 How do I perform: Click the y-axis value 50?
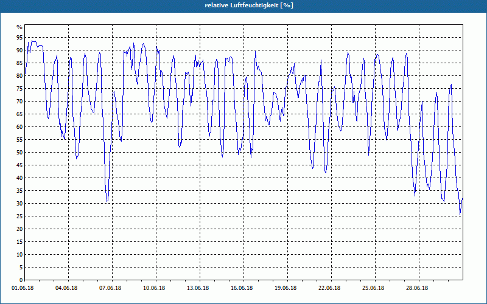pyautogui.click(x=19, y=153)
